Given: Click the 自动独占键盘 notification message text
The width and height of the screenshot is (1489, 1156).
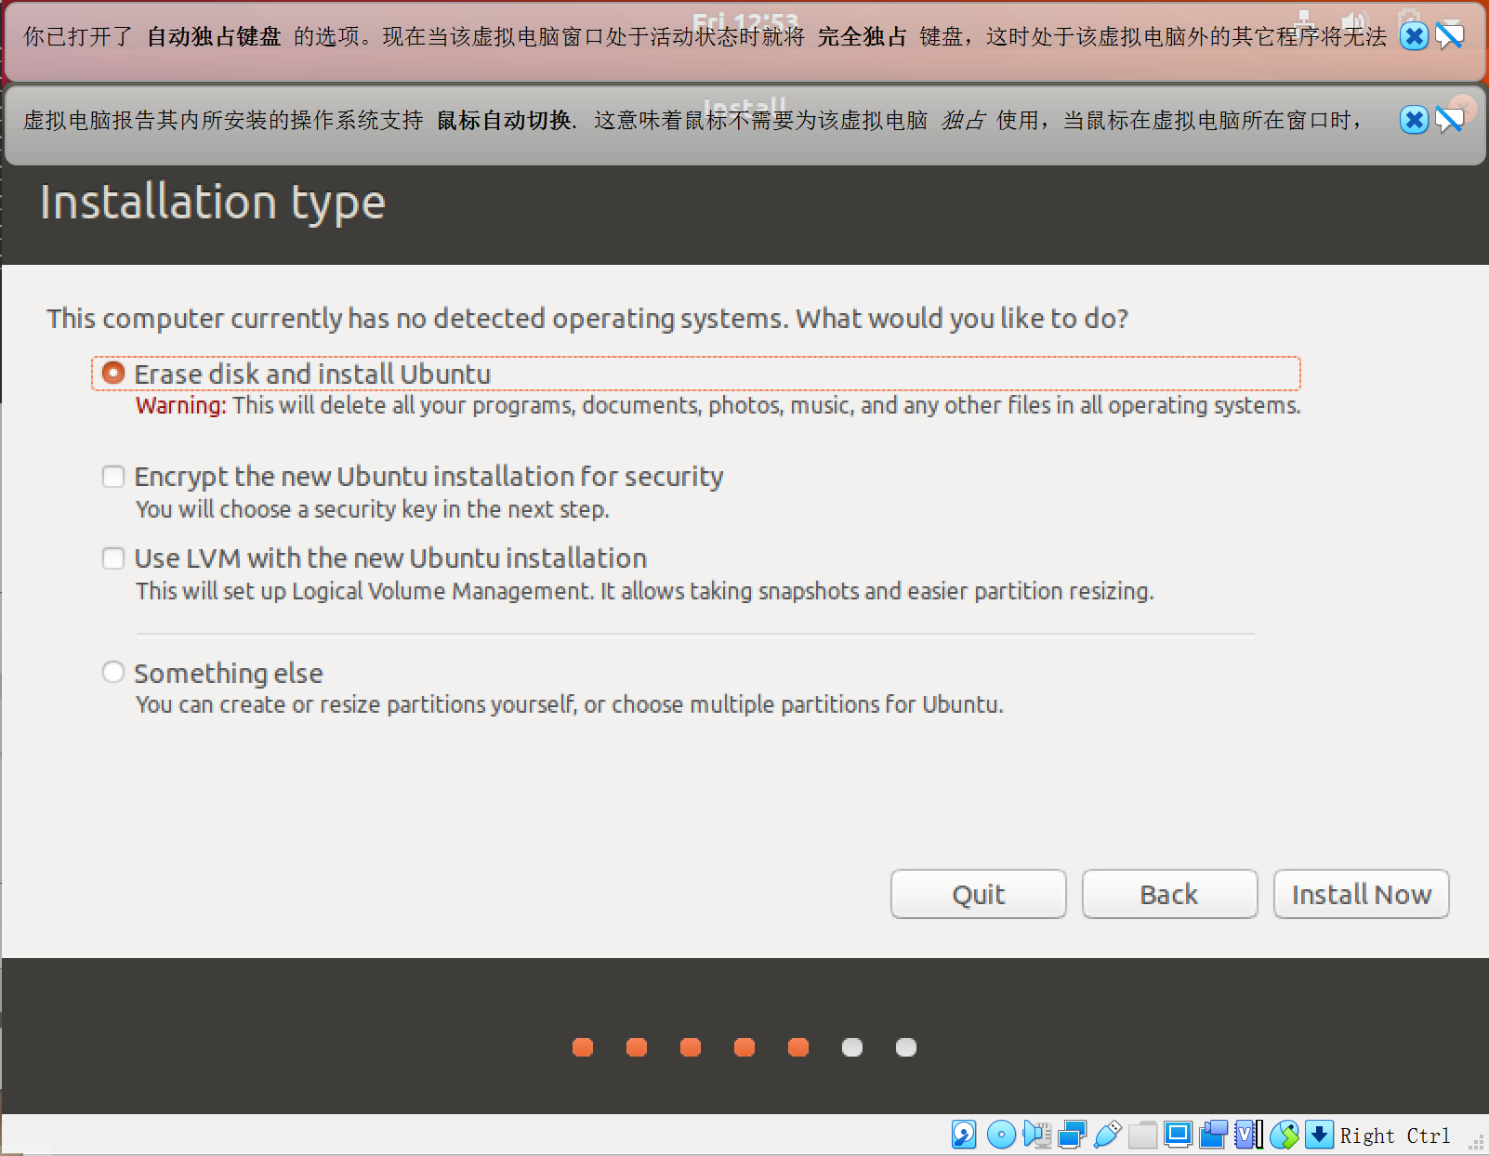Looking at the screenshot, I should pos(705,37).
